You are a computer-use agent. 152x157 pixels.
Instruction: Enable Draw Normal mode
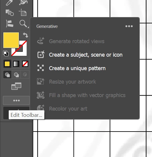(7, 75)
